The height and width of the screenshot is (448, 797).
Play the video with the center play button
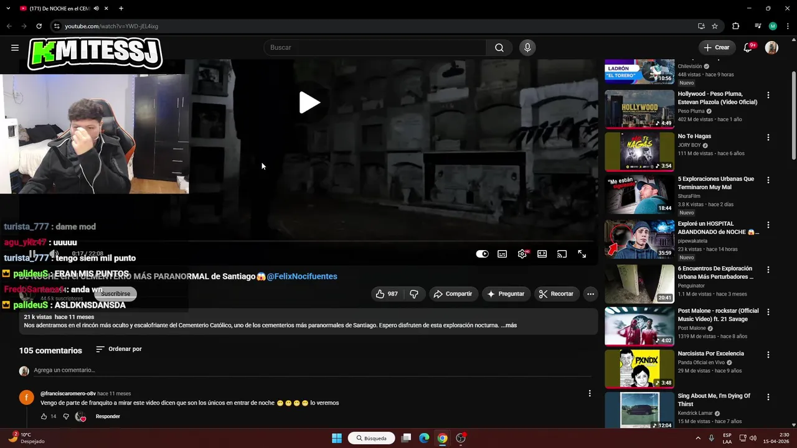click(x=309, y=103)
